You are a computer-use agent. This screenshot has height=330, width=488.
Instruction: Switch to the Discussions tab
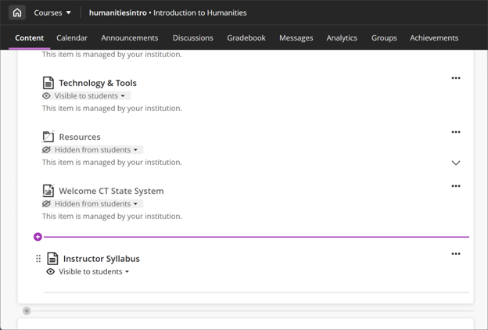[x=193, y=38]
